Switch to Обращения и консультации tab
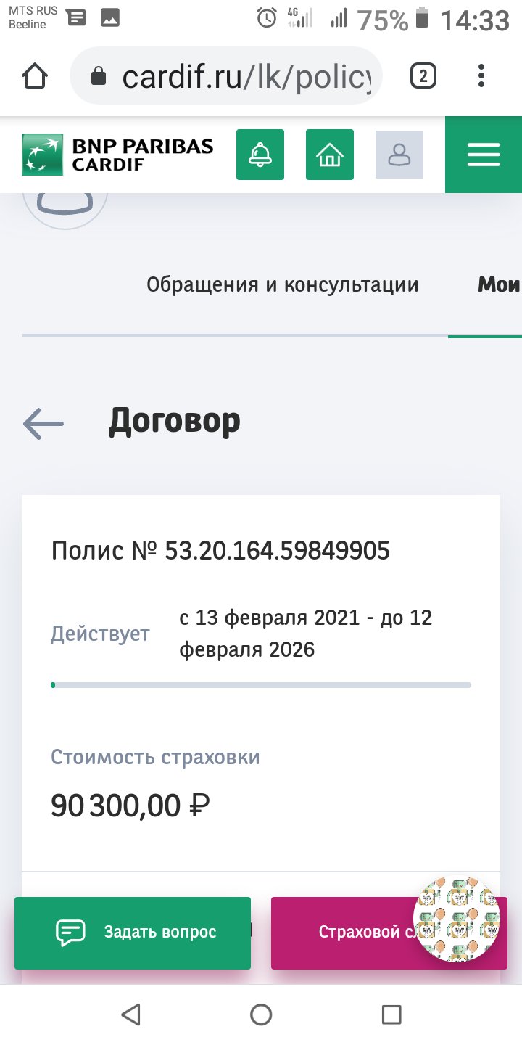Image resolution: width=522 pixels, height=1045 pixels. pyautogui.click(x=282, y=284)
